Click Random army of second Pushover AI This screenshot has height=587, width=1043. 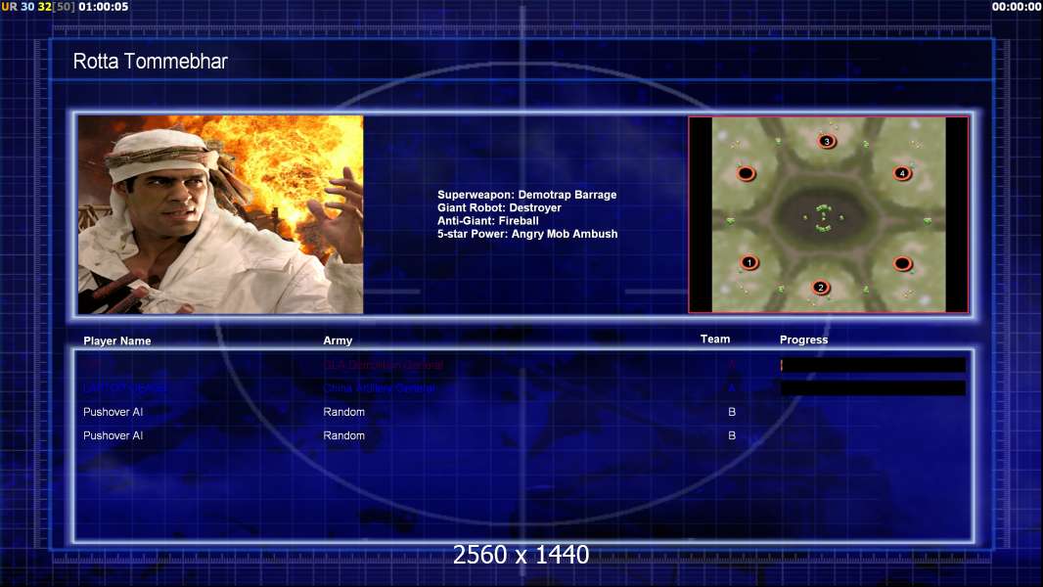pyautogui.click(x=343, y=435)
